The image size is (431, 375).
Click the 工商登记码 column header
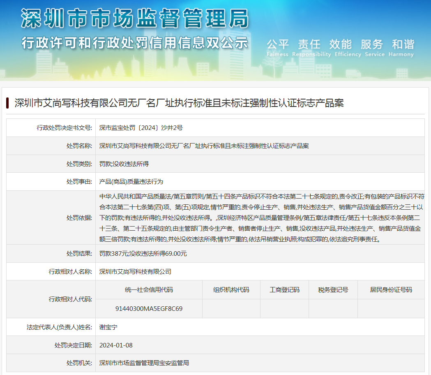284,290
